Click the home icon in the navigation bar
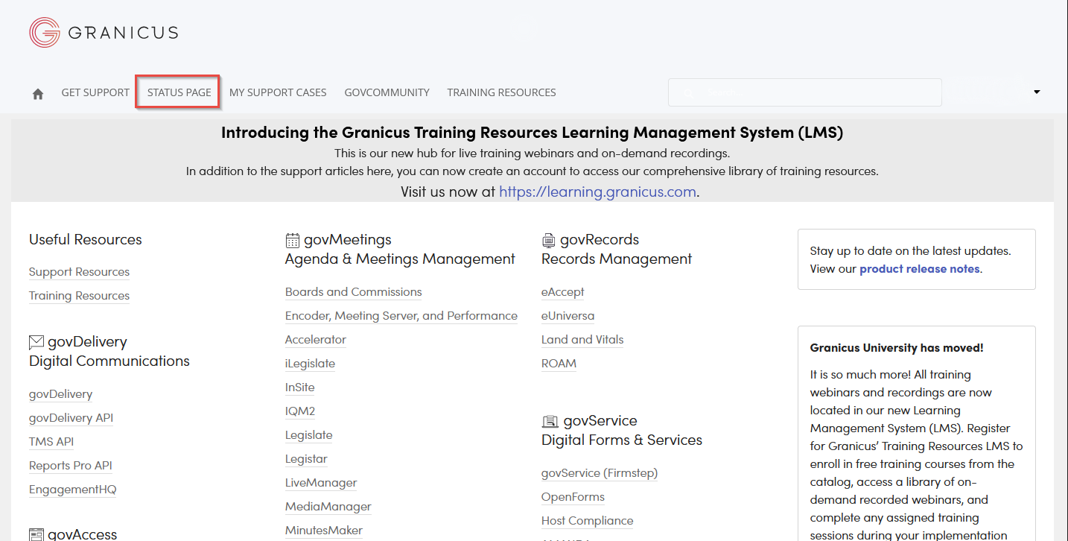 coord(37,92)
